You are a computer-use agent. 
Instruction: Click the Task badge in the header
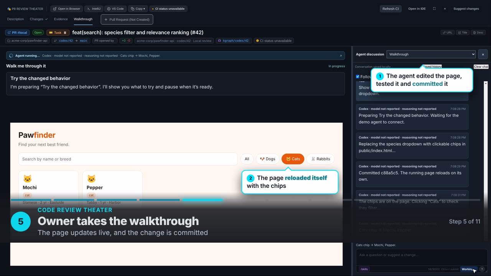pos(58,33)
